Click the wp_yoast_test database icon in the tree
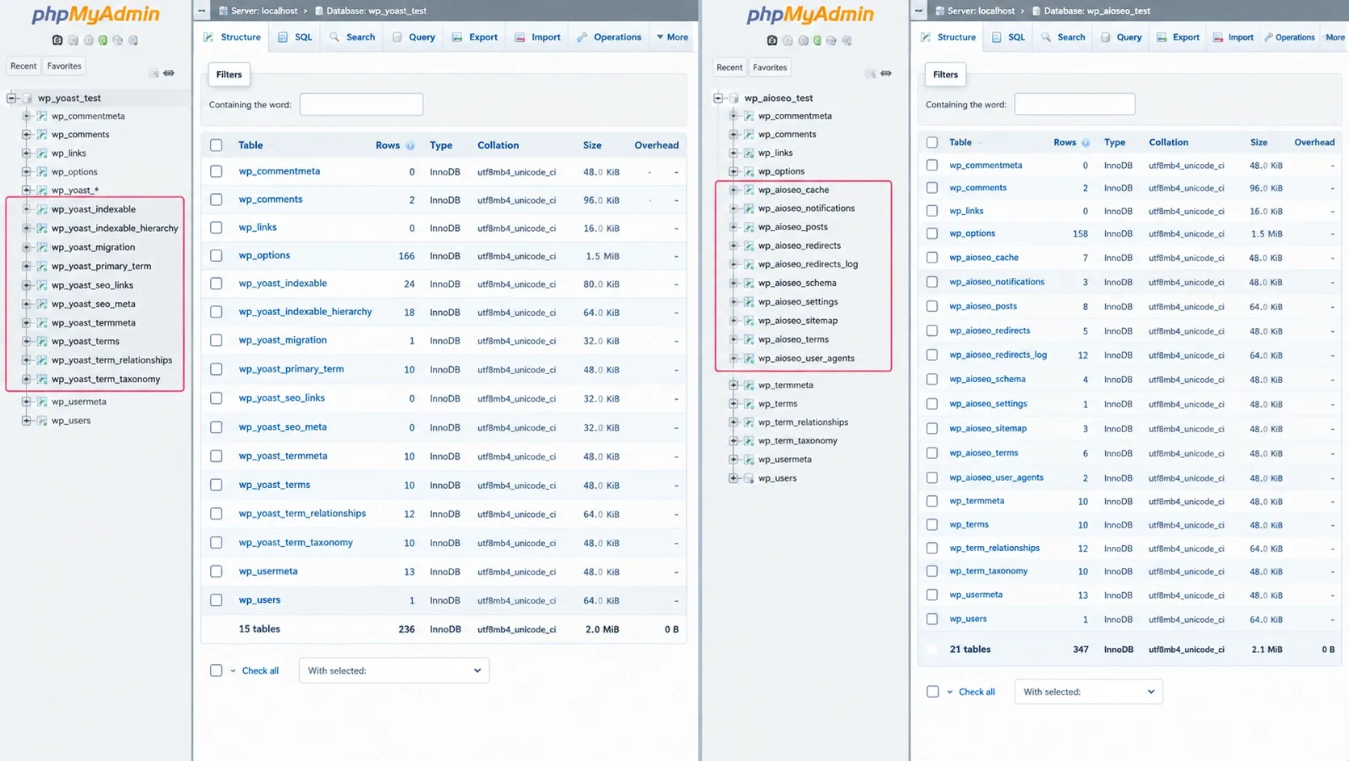1349x761 pixels. (x=27, y=98)
